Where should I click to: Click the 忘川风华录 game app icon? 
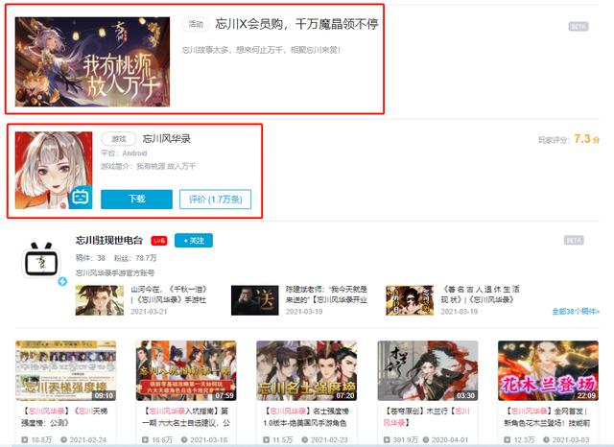54,171
